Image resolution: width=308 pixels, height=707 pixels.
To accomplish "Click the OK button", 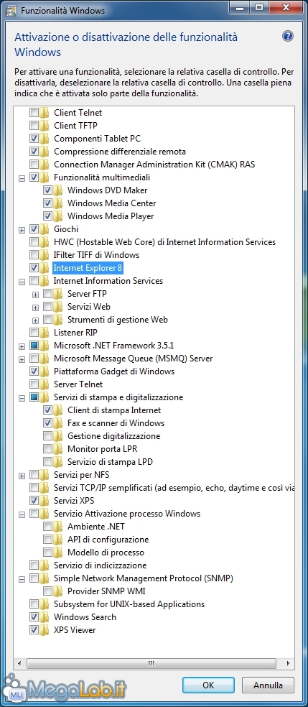I will [x=208, y=685].
